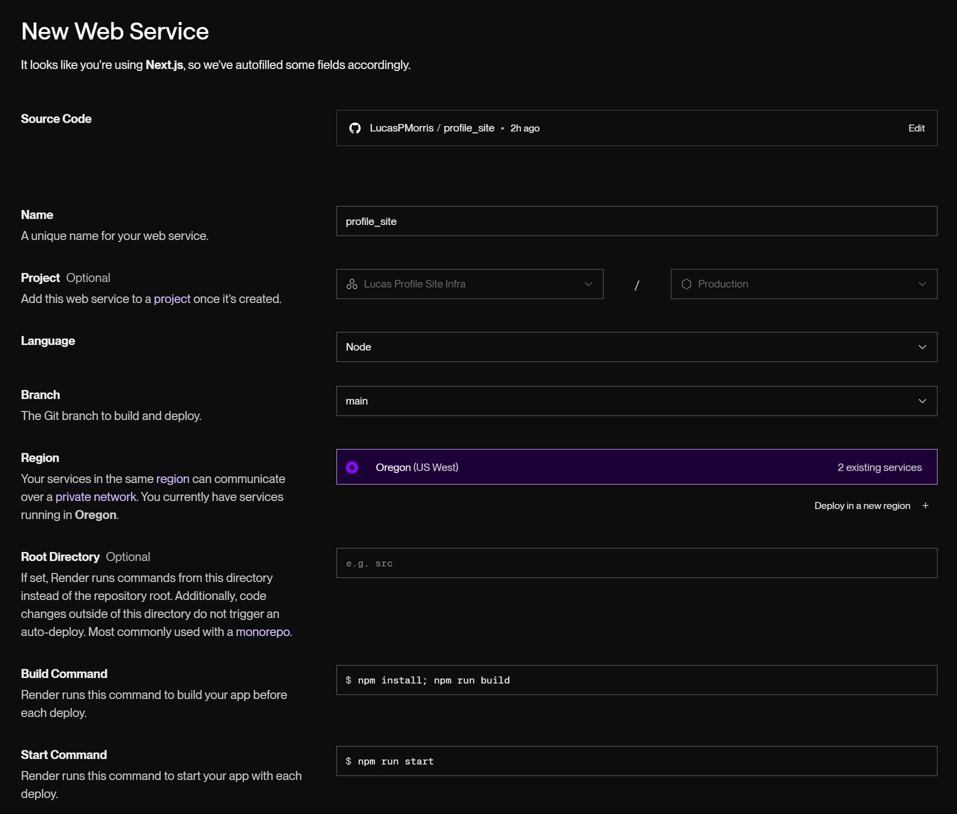Click the plus icon next to Deploy in a new region
The height and width of the screenshot is (814, 957).
(x=925, y=505)
